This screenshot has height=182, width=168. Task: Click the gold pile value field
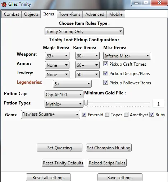pos(158,104)
